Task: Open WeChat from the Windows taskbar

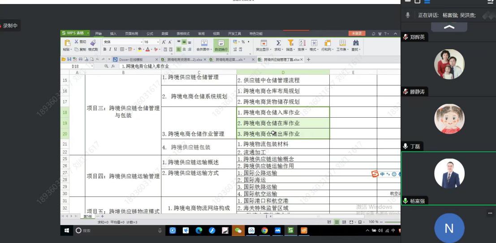Action: point(238,230)
